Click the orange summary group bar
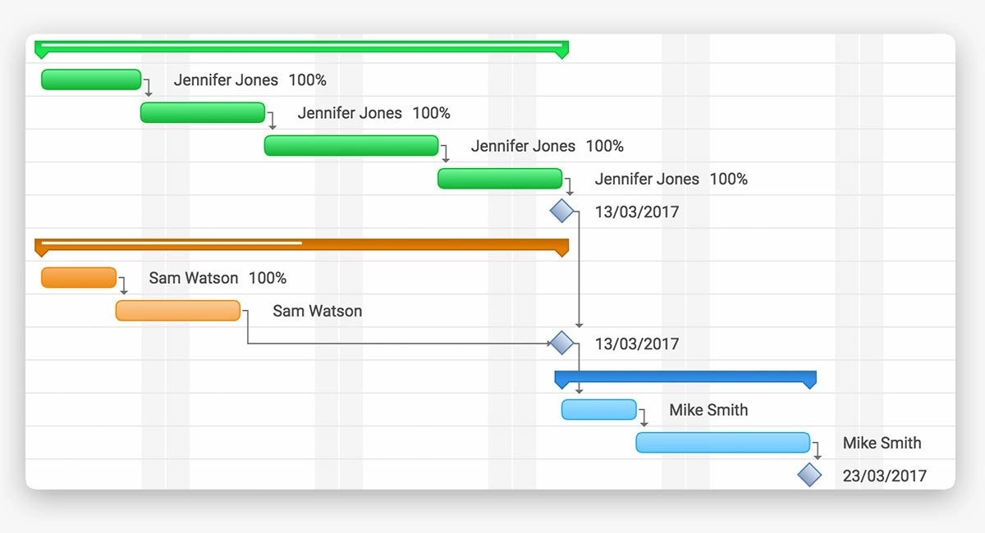985x533 pixels. (x=301, y=246)
